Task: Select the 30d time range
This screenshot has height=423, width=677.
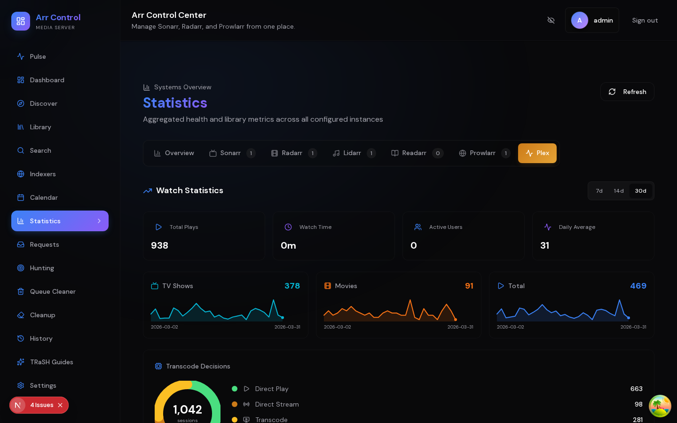Action: tap(640, 191)
